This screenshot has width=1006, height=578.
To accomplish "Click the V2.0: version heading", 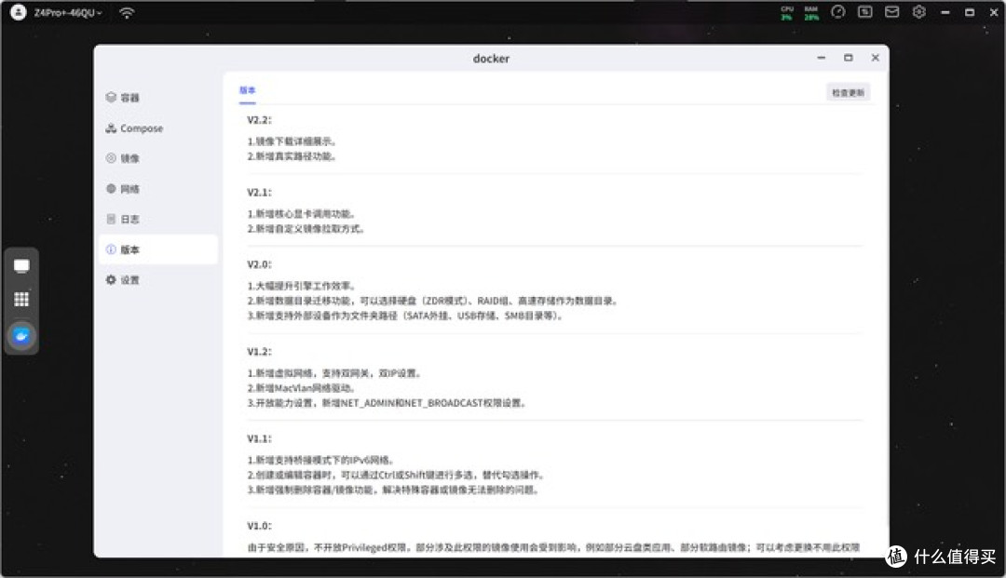I will click(x=259, y=264).
